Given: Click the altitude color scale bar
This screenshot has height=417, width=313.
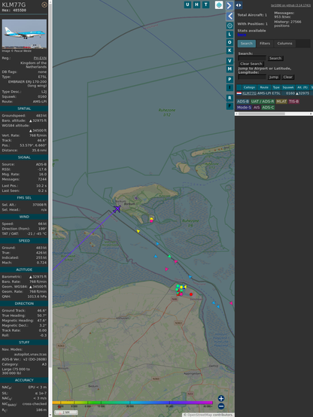Looking at the screenshot, I should tap(132, 403).
